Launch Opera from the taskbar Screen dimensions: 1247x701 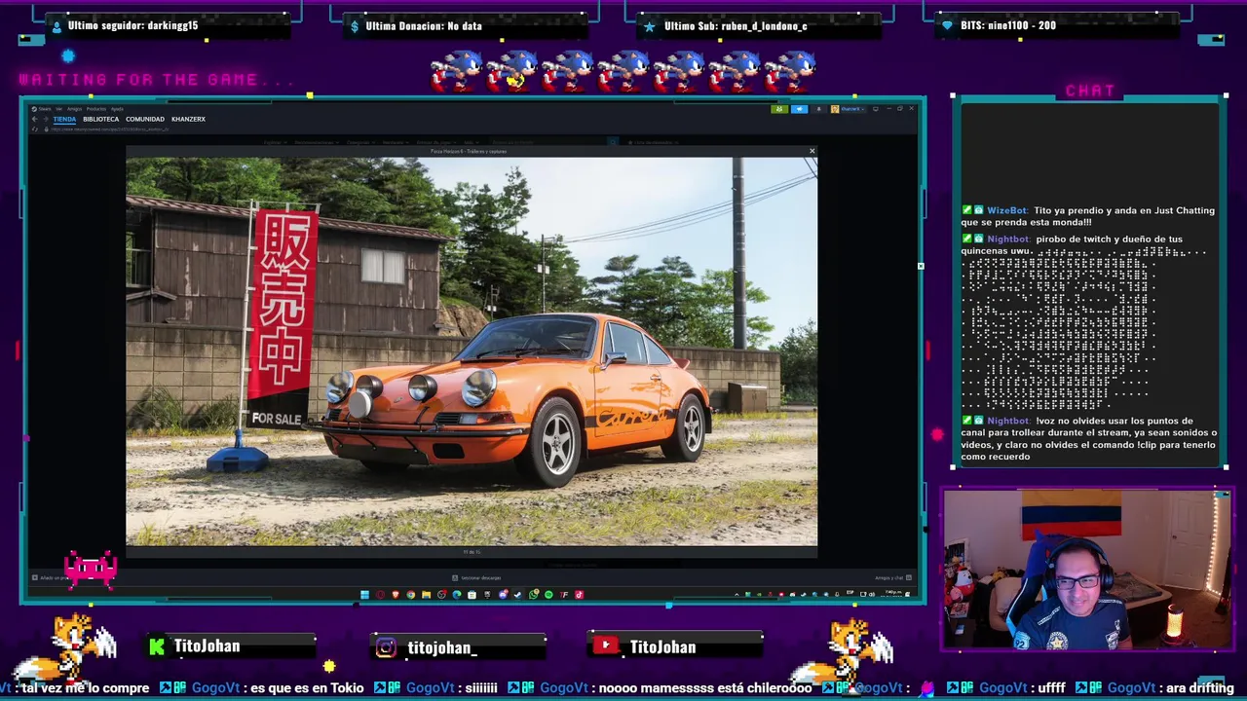tap(380, 595)
